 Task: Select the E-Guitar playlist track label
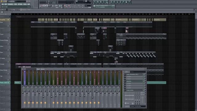coord(3,58)
